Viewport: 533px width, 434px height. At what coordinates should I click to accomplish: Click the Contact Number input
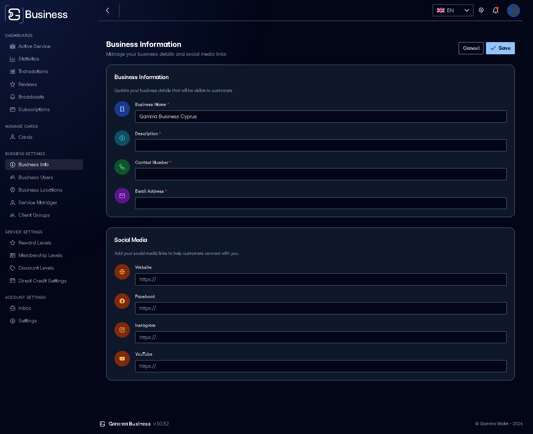(321, 174)
